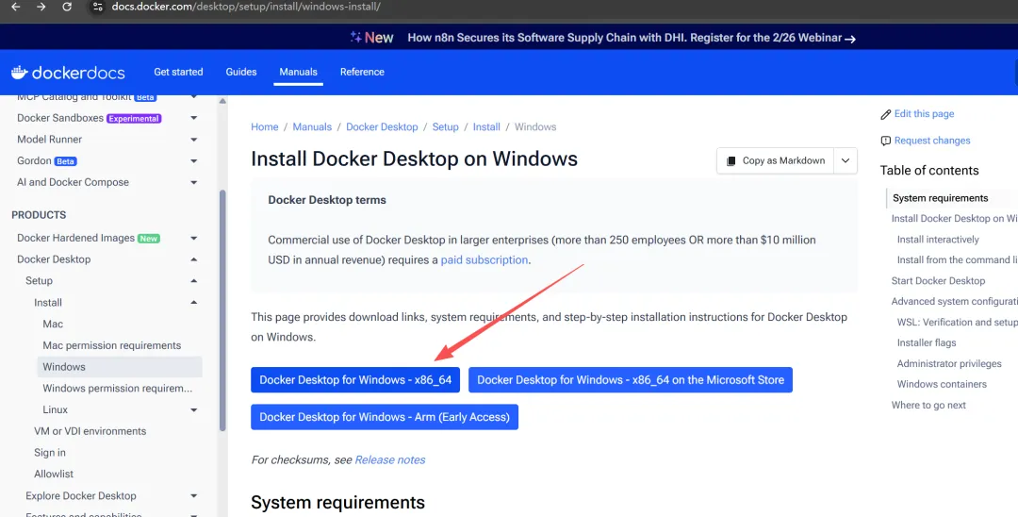Screen dimensions: 1018x517
Task: Open the Allowlist sidebar item
Action: pos(54,475)
